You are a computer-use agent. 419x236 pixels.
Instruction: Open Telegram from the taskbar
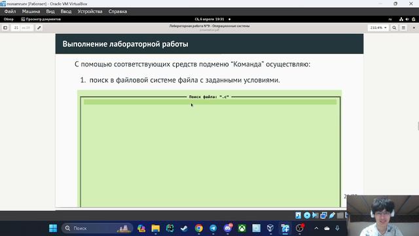213,228
